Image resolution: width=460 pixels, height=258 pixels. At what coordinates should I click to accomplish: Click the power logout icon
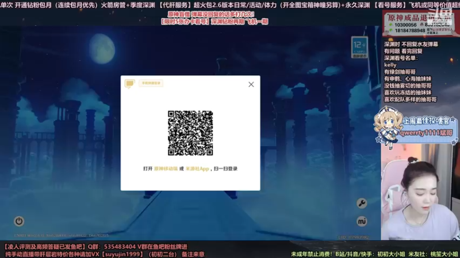pos(19,221)
